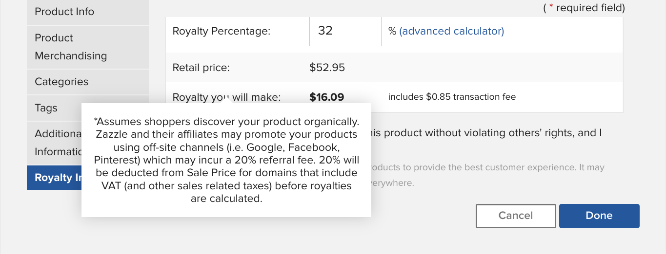Select the highlighted Royalty Info tab
Image resolution: width=666 pixels, height=254 pixels.
[54, 178]
